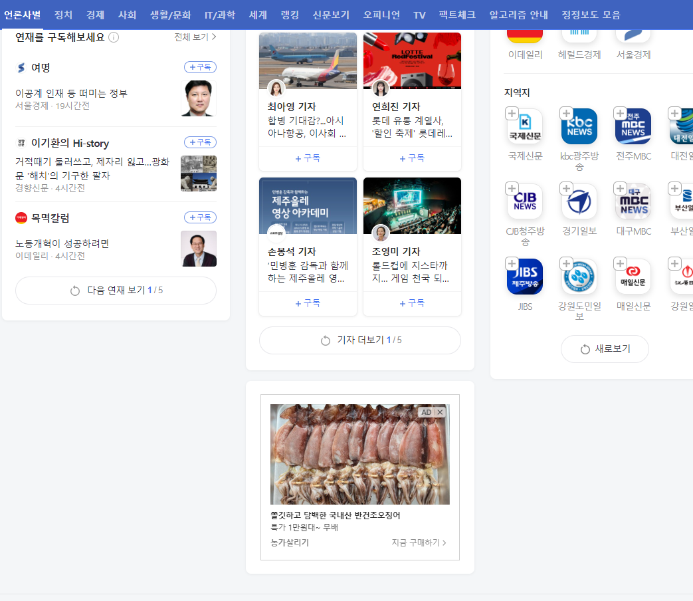Viewport: 693px width, 601px height.
Task: Click 다음 연재 보기 button
Action: coord(116,291)
